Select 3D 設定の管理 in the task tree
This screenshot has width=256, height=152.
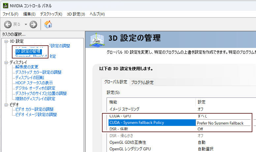(29, 51)
